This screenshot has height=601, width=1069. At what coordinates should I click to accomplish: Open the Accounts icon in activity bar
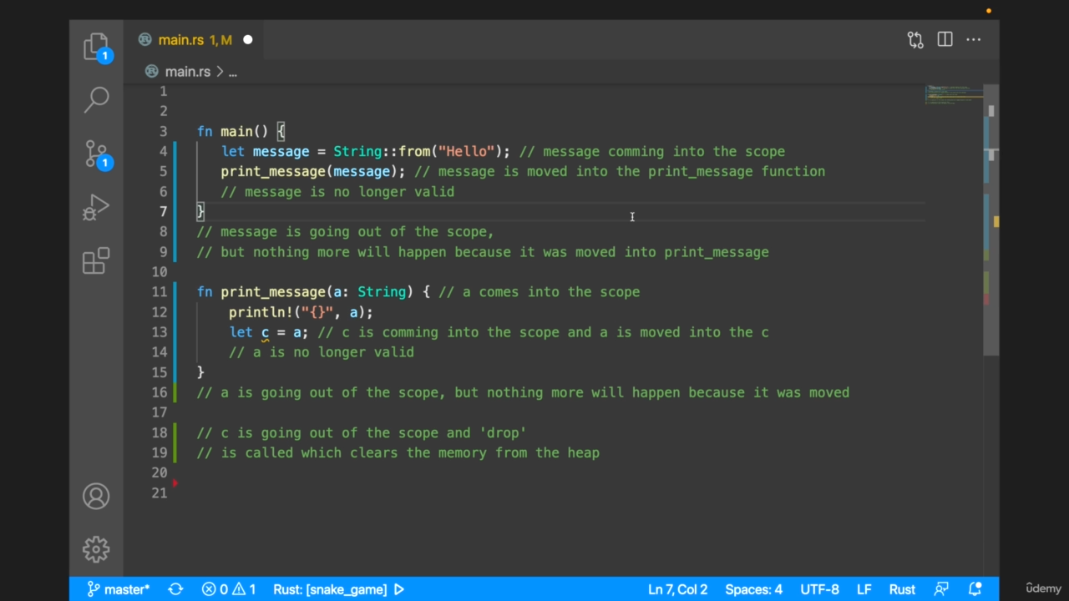point(96,496)
